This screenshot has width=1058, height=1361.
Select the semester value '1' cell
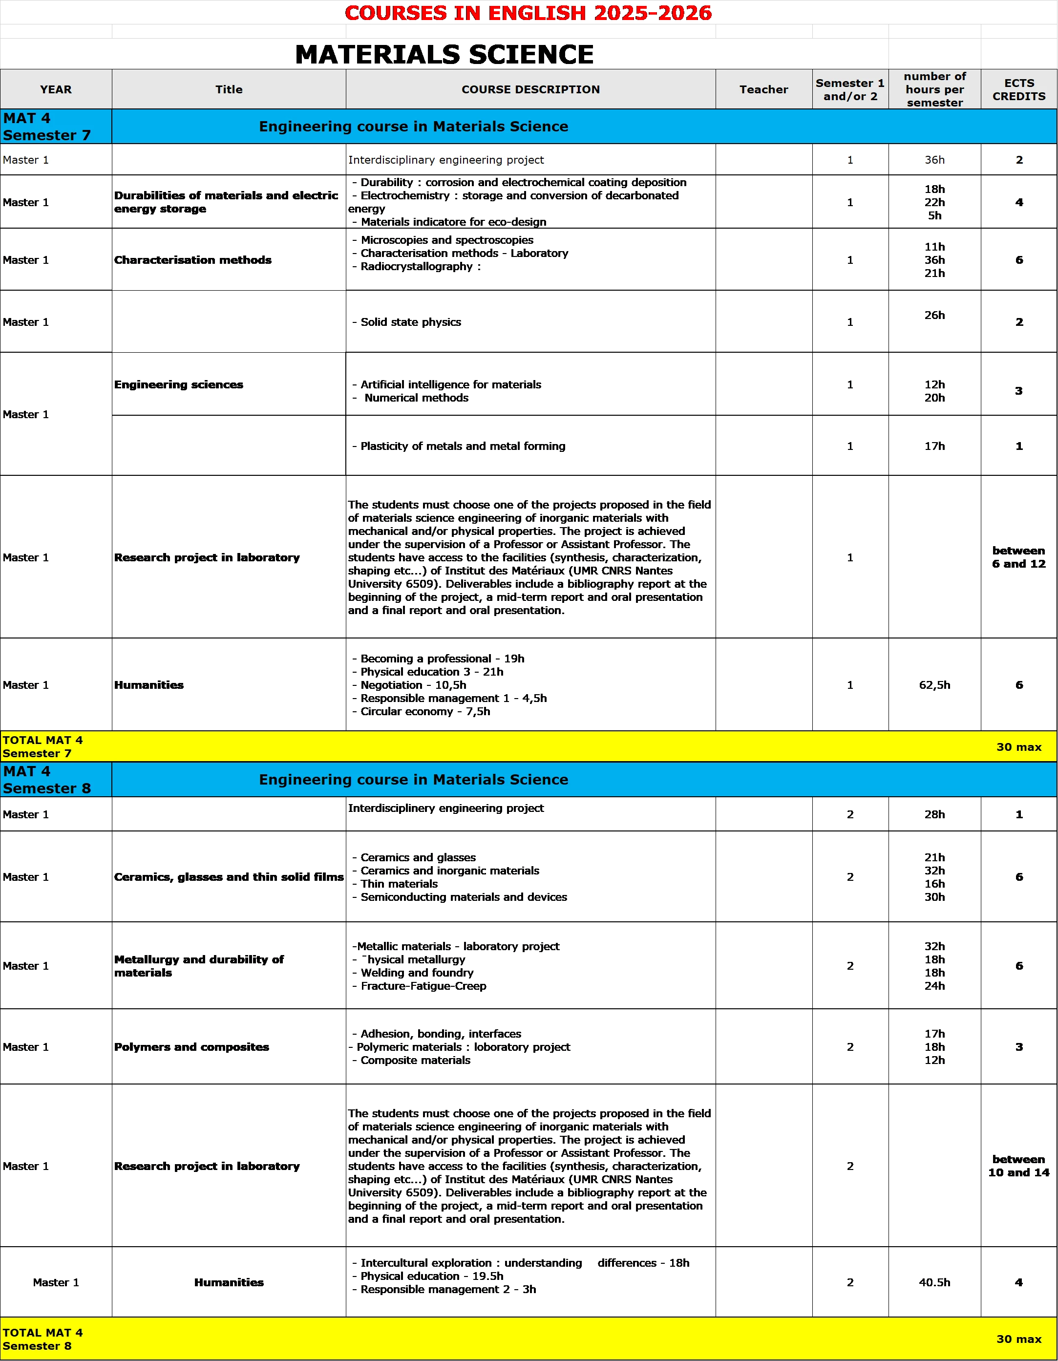(850, 160)
